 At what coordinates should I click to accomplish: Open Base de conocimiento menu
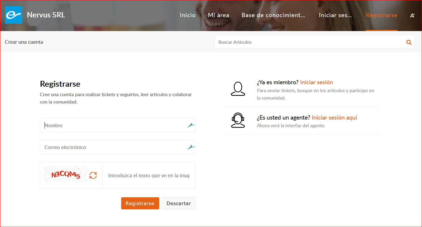[x=273, y=15]
